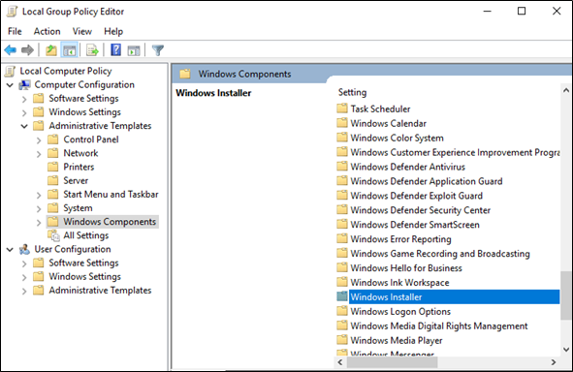Screen dimensions: 573x372
Task: Expand Software Settings under Computer Configuration
Action: click(24, 100)
